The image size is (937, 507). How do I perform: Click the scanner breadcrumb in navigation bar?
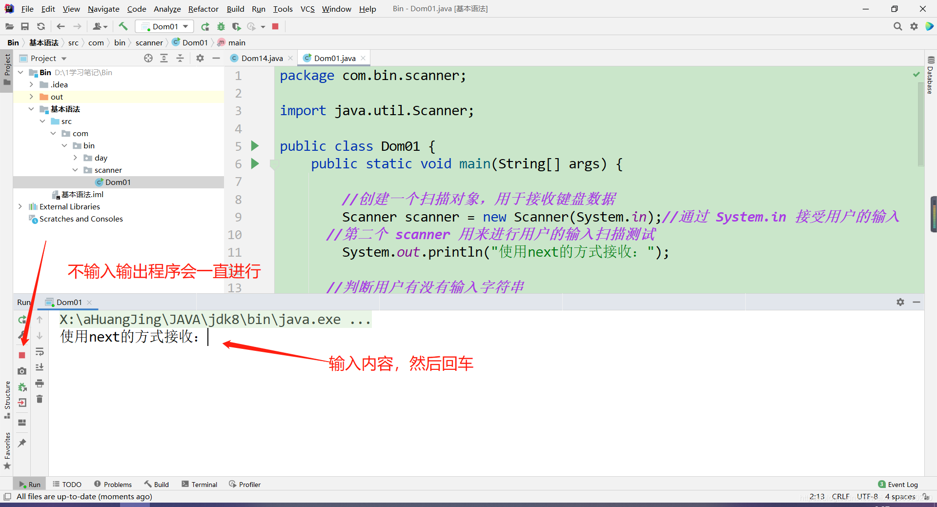tap(149, 42)
